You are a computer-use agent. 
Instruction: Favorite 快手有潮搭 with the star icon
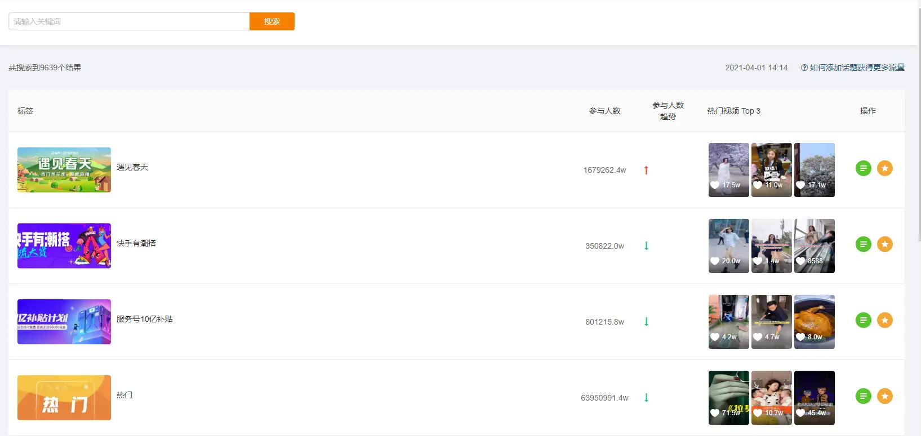pyautogui.click(x=884, y=244)
